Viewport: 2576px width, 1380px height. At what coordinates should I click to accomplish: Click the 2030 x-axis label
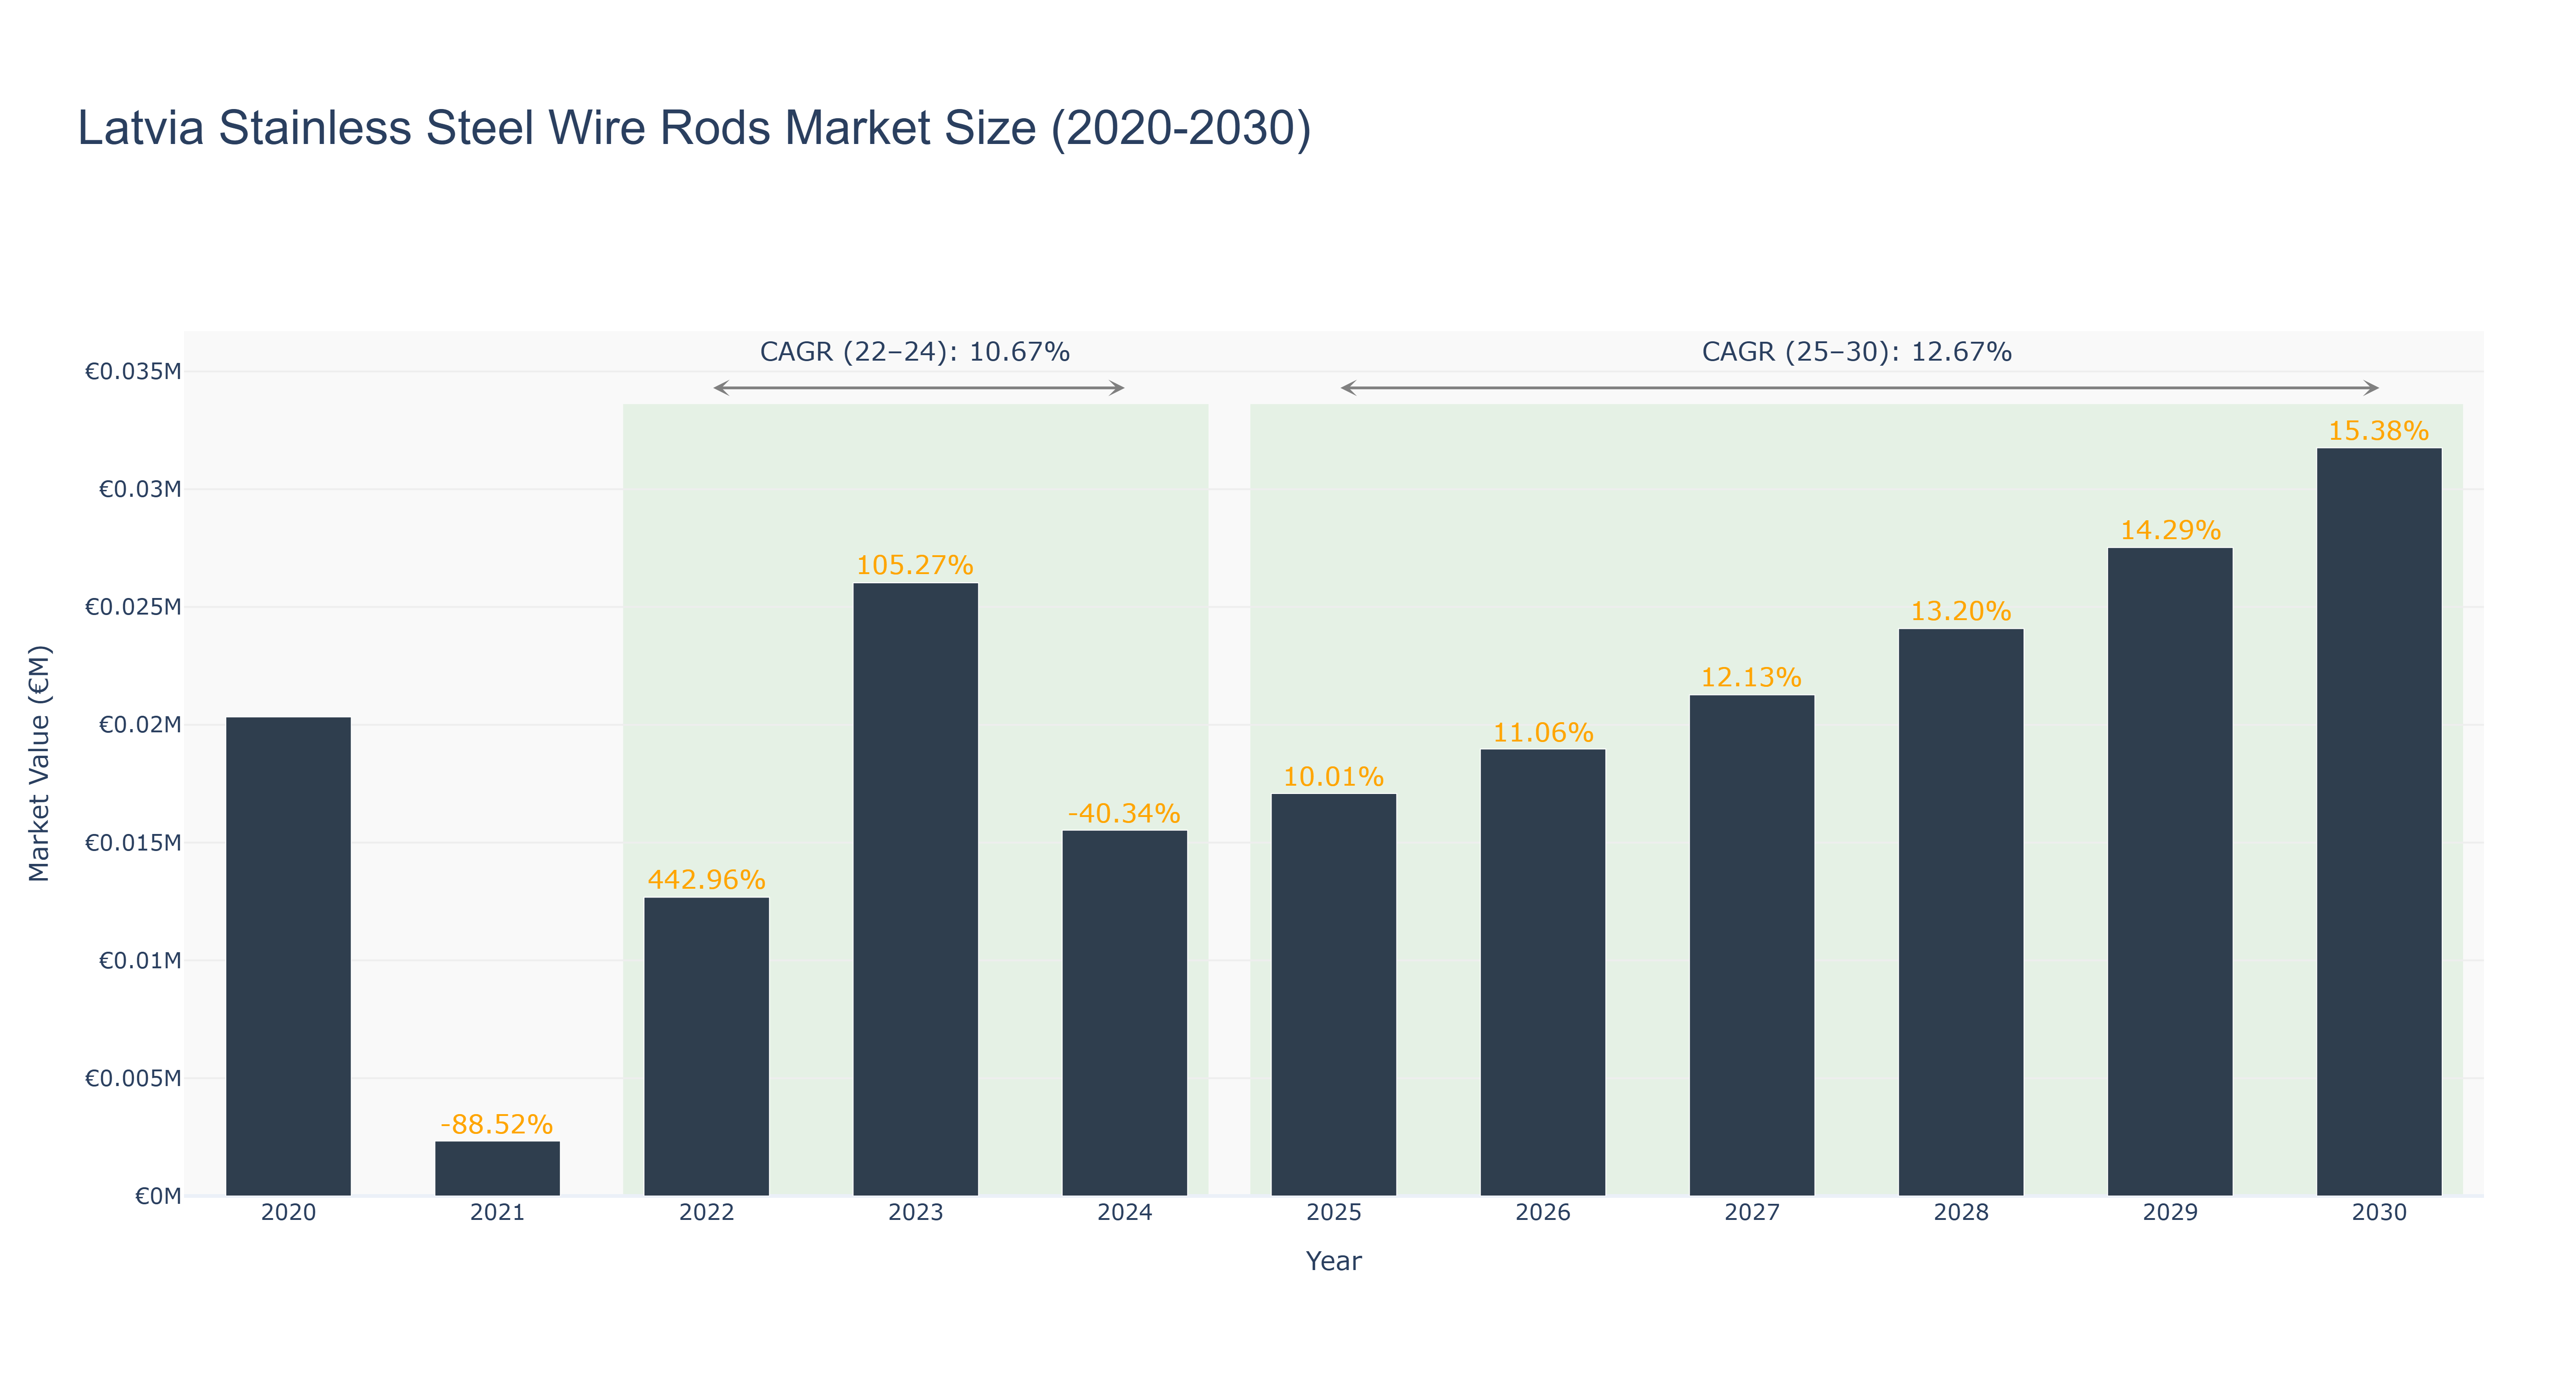[2378, 1213]
